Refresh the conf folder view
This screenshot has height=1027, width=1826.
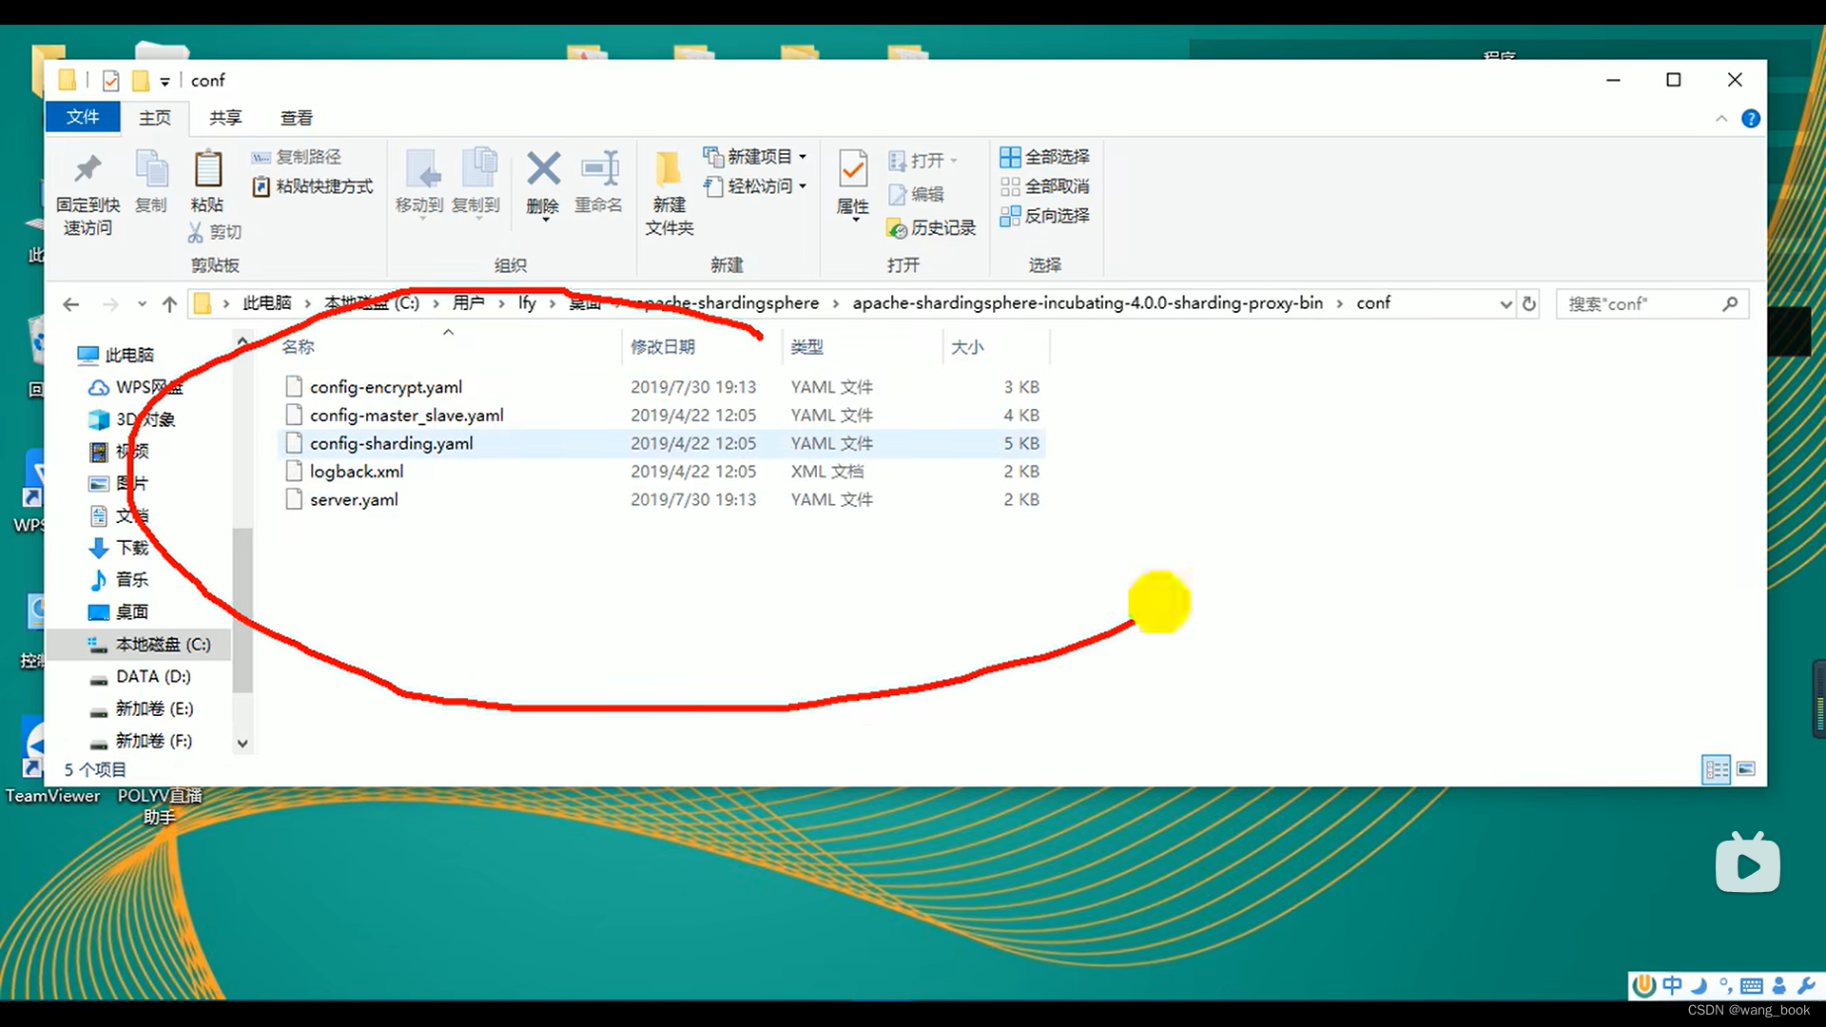click(1529, 304)
